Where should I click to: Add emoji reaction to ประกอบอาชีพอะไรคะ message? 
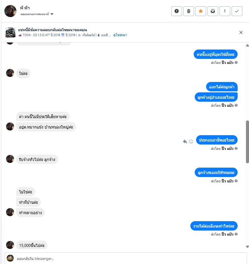coord(191,142)
